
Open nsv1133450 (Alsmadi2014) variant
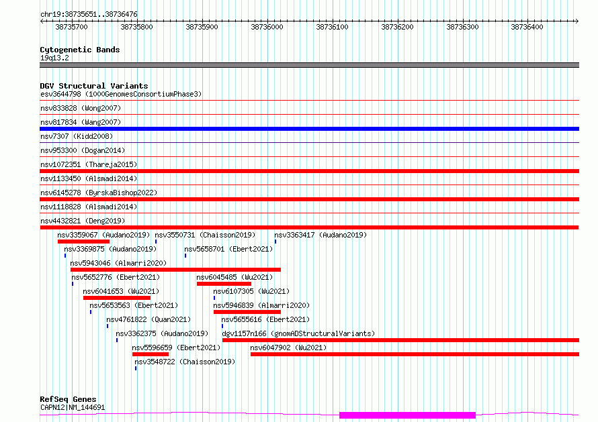(x=89, y=178)
